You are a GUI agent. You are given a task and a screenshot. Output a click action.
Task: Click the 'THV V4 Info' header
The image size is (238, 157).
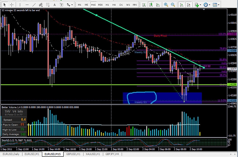pyautogui.click(x=14, y=112)
